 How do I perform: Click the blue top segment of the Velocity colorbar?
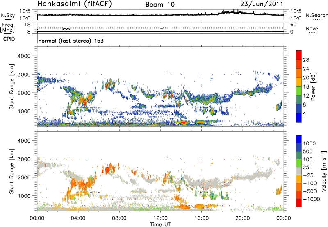tap(299, 139)
